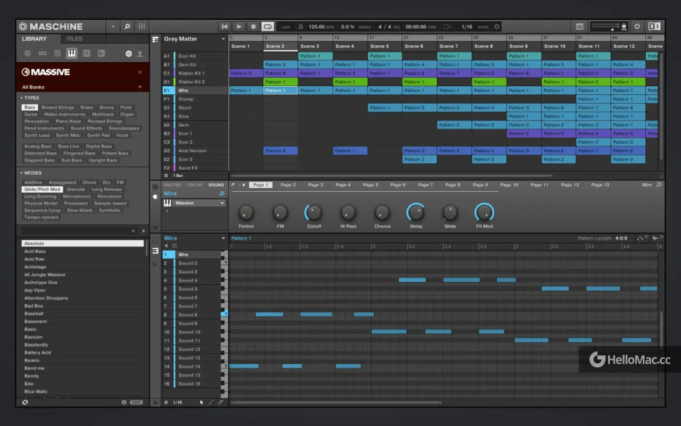Toggle the loop button in transport
Image resolution: width=681 pixels, height=426 pixels.
tap(268, 27)
